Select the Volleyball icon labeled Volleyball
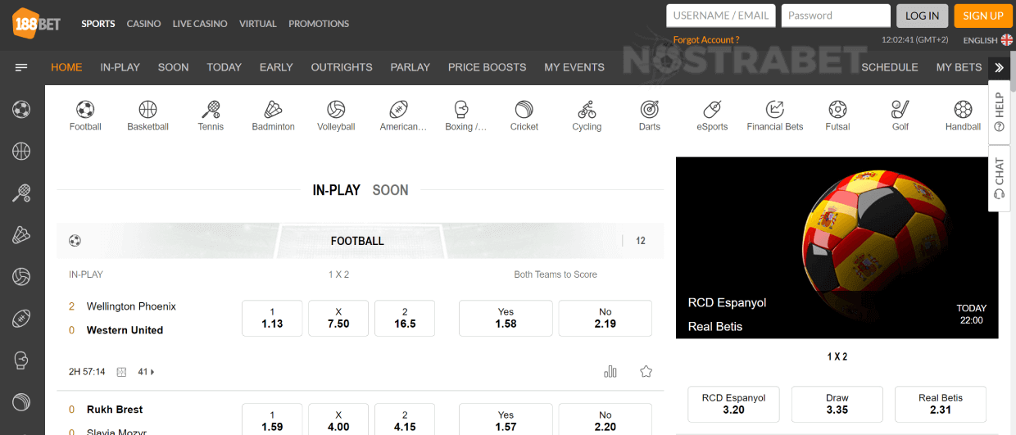 (336, 116)
